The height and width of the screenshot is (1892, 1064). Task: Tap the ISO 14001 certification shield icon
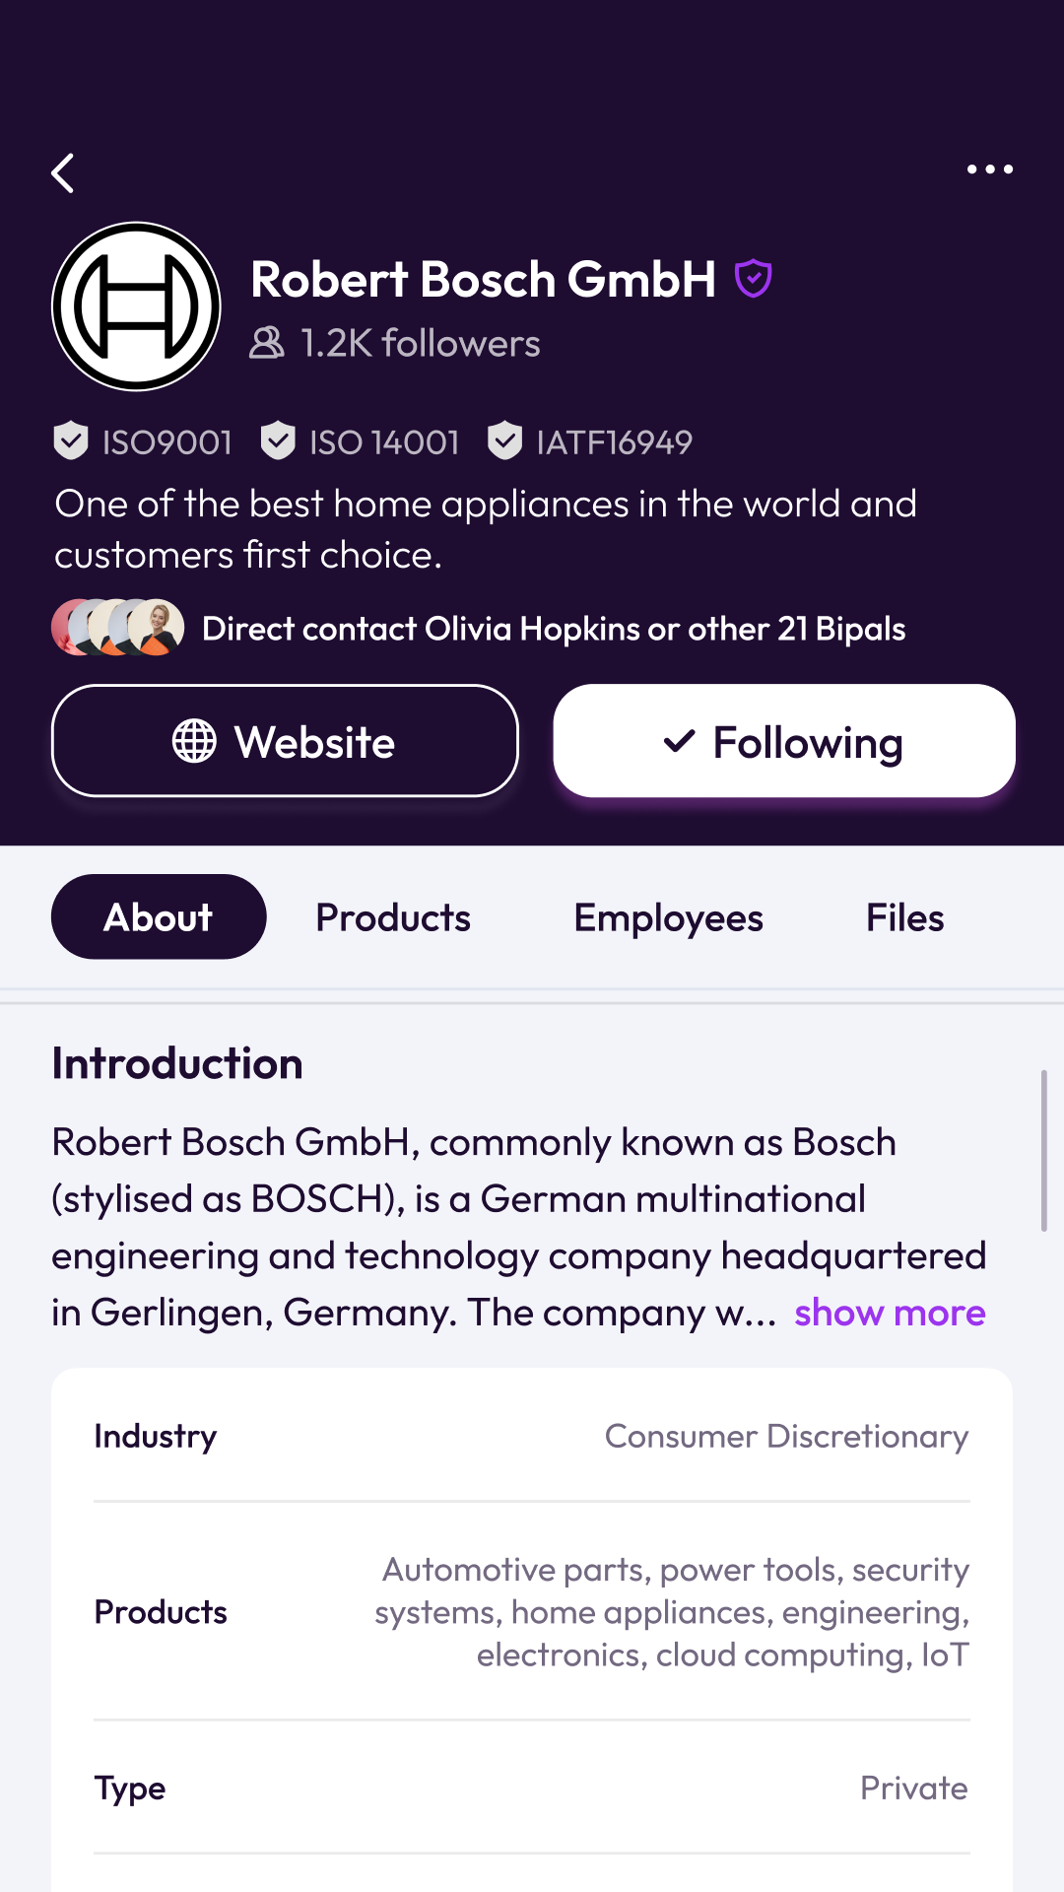[278, 440]
